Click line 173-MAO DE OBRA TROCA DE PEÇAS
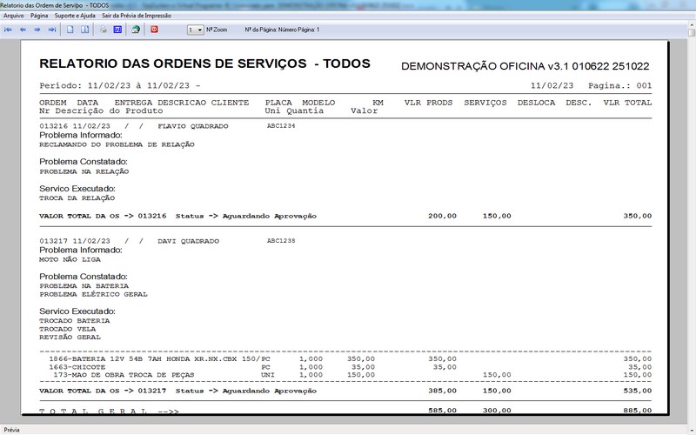Screen dimensions: 696x435 [352, 375]
